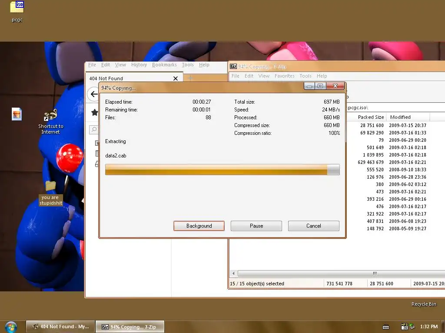Click '15 / 15 object(s) selected' status text
Image resolution: width=445 pixels, height=333 pixels.
[x=257, y=284]
